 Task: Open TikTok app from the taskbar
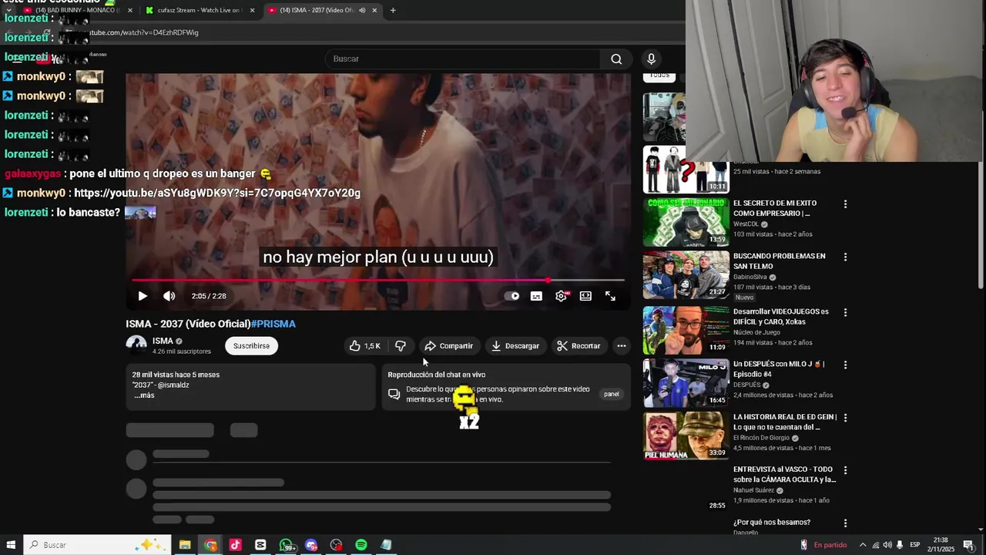[235, 545]
